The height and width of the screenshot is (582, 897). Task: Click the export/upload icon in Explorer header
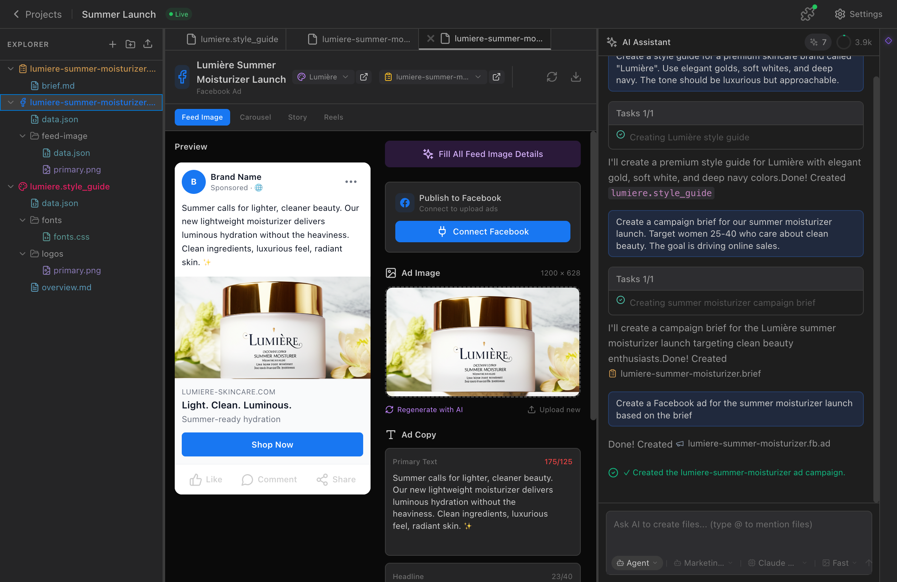(148, 44)
